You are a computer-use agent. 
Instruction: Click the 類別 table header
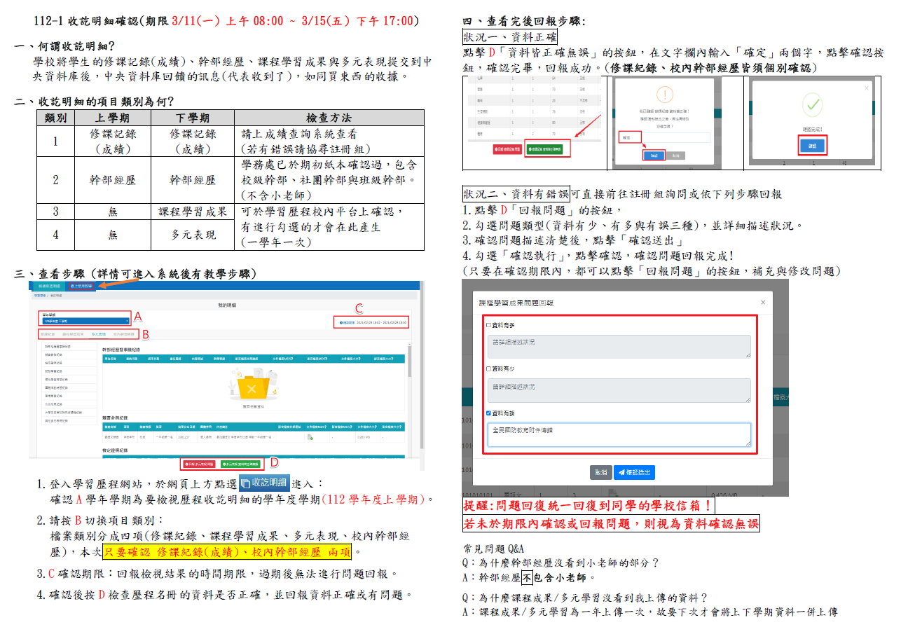(55, 118)
